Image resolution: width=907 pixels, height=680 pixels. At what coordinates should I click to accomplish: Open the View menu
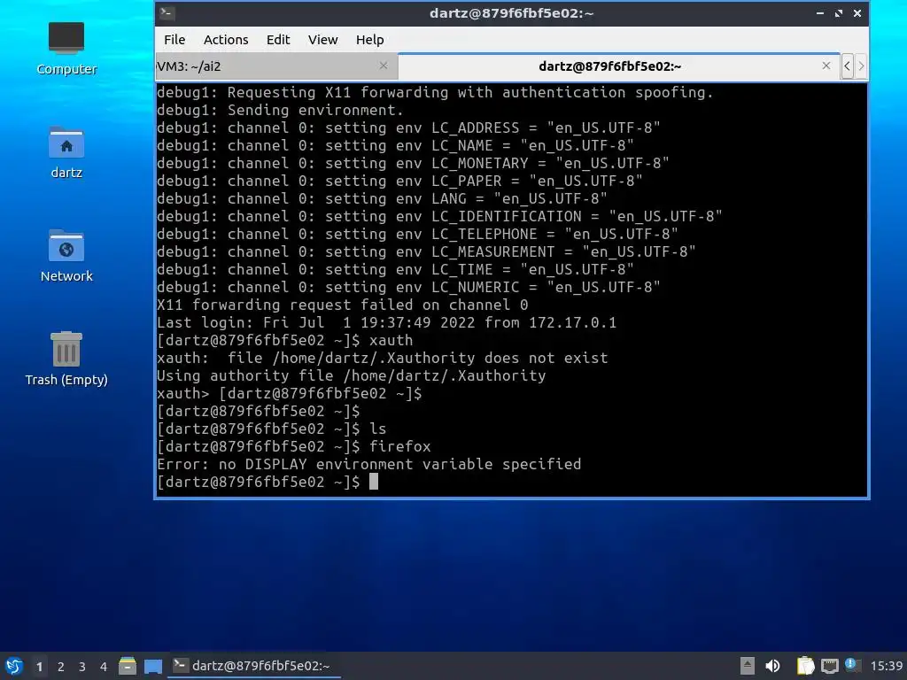(x=322, y=39)
